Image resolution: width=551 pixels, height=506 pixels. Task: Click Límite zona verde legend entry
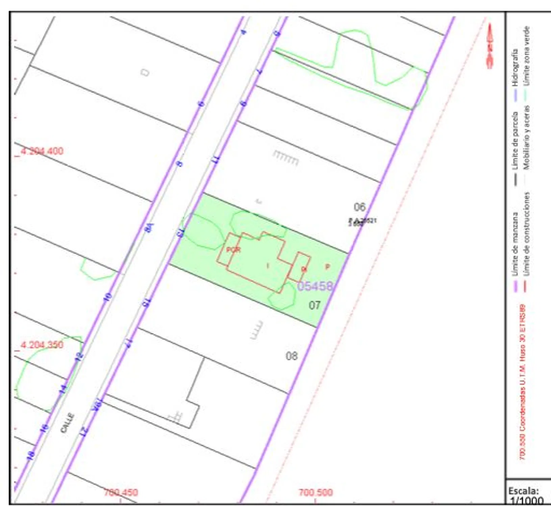[526, 56]
